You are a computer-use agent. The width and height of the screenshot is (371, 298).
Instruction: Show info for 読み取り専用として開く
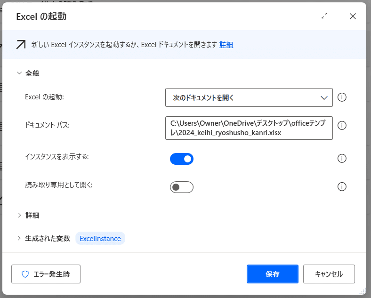342,186
